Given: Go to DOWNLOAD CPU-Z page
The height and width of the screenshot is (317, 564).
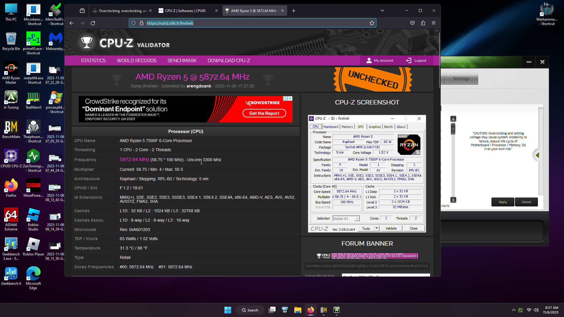Looking at the screenshot, I should 229,60.
